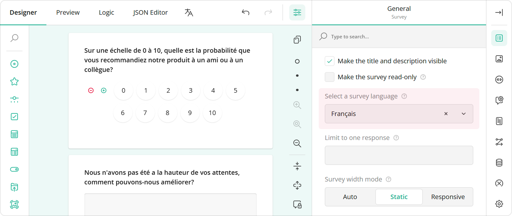This screenshot has height=216, width=512.
Task: Click the Limit to one response field
Action: click(x=399, y=155)
